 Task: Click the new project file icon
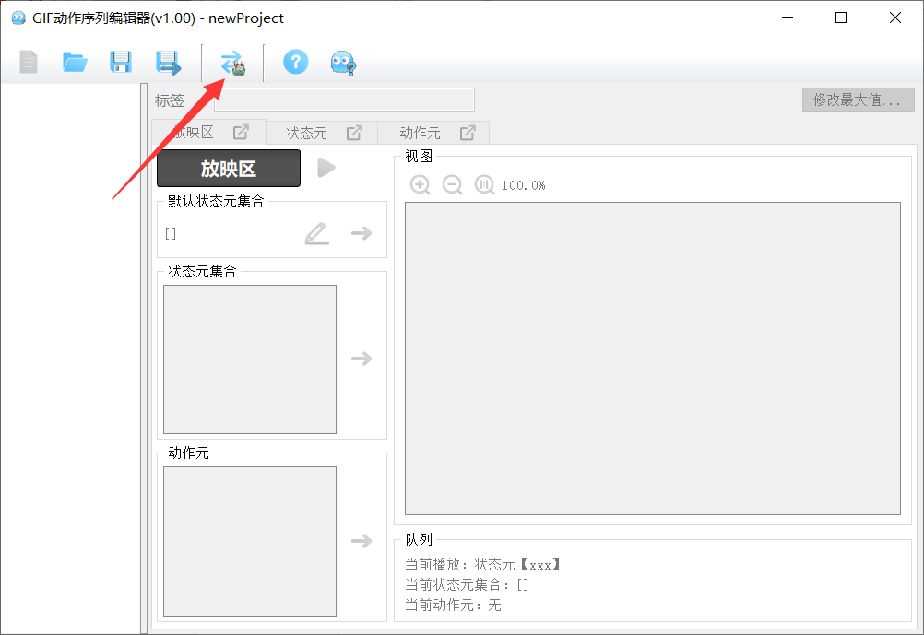(x=29, y=63)
